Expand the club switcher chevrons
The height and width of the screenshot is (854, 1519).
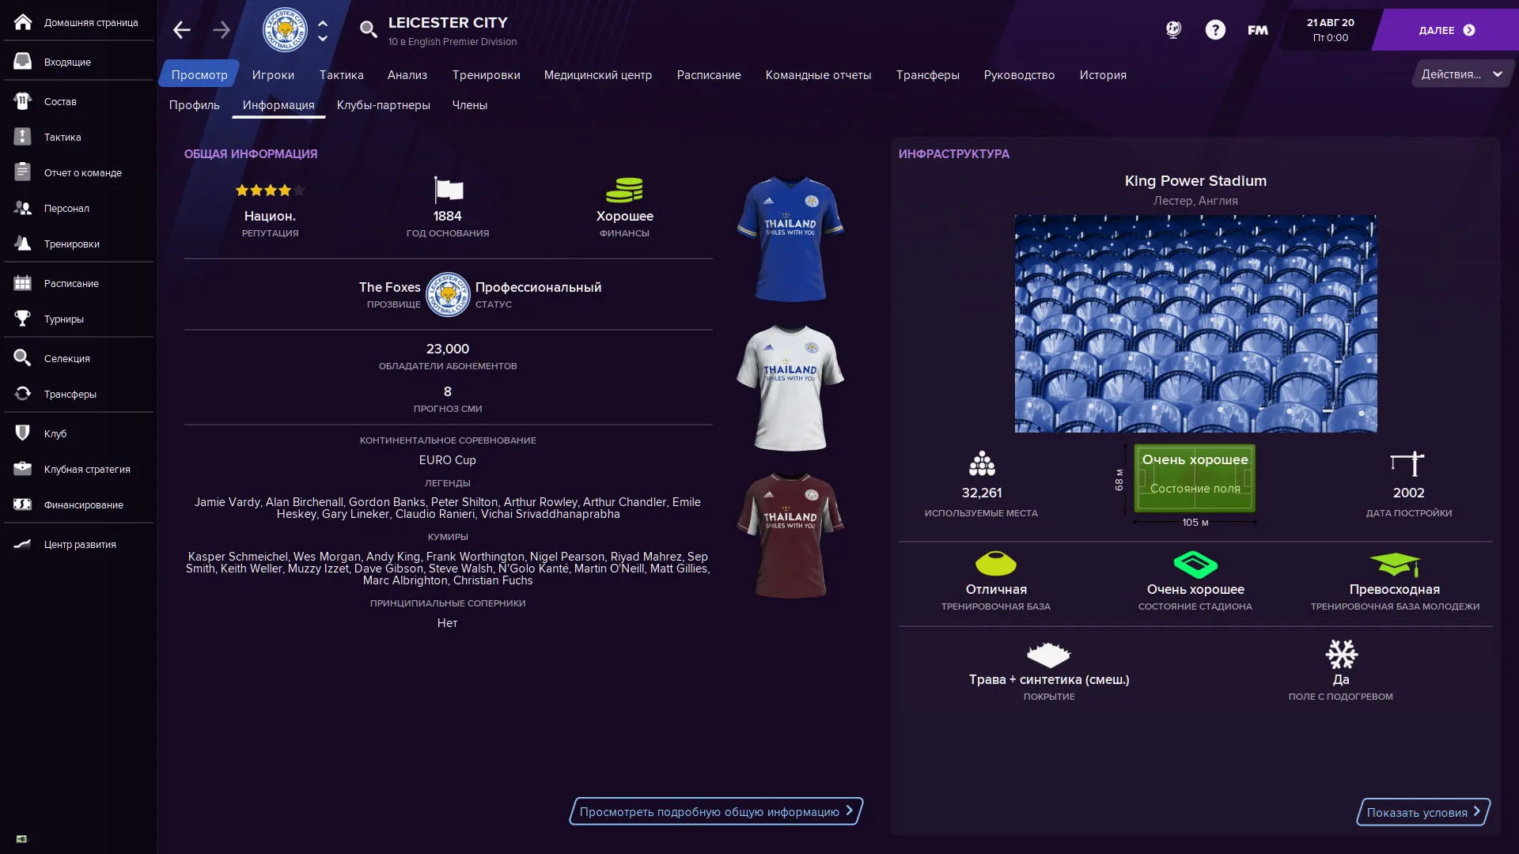(323, 30)
